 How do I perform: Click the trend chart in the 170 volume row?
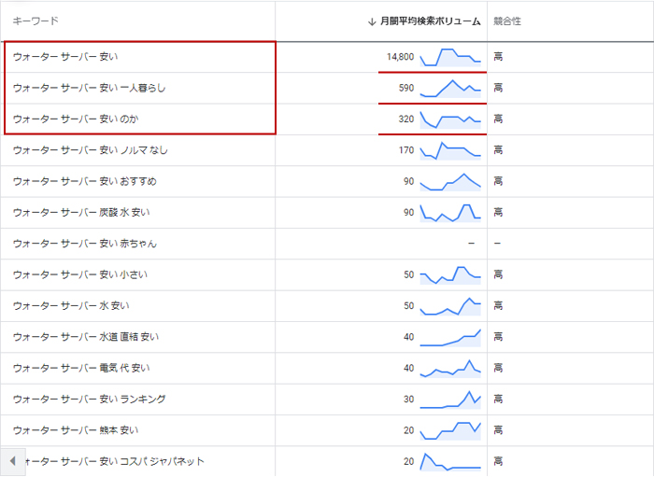(450, 150)
